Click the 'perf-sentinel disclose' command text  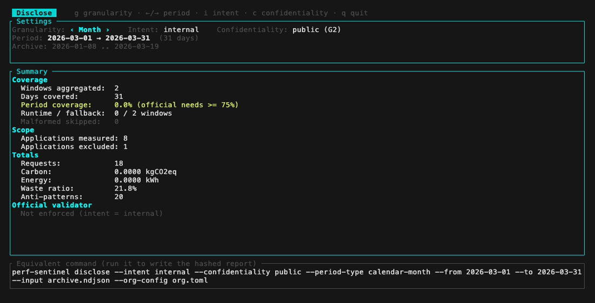tap(61, 272)
